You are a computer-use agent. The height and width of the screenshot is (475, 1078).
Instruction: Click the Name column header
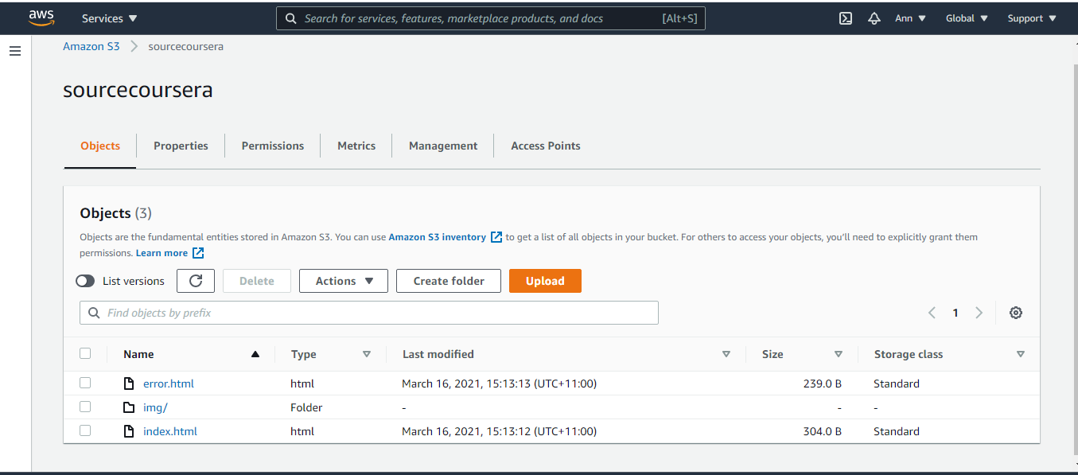pyautogui.click(x=138, y=354)
